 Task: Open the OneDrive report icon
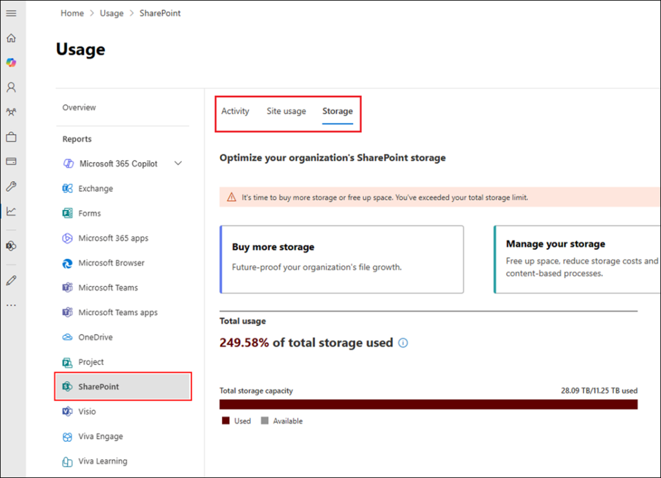tap(68, 337)
